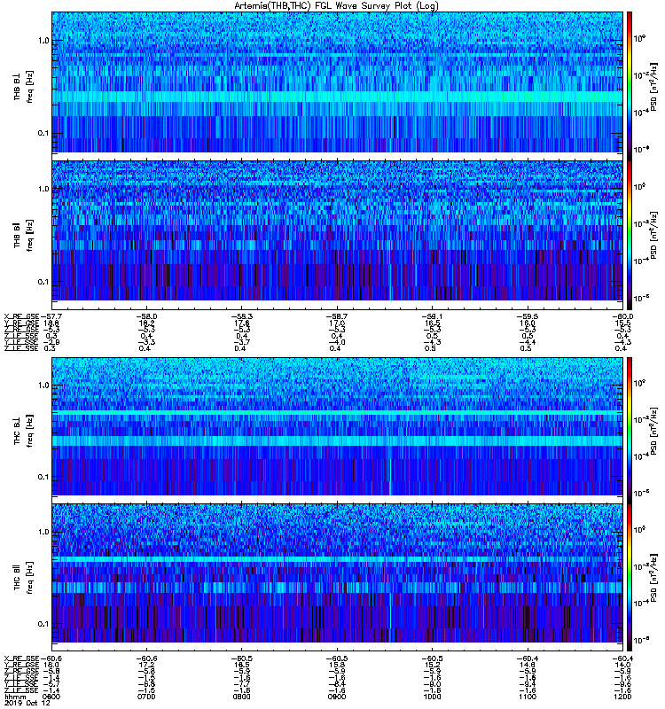Click the 'THC B|| freq [Hz]' axis label
665x709 pixels.
pos(23,578)
